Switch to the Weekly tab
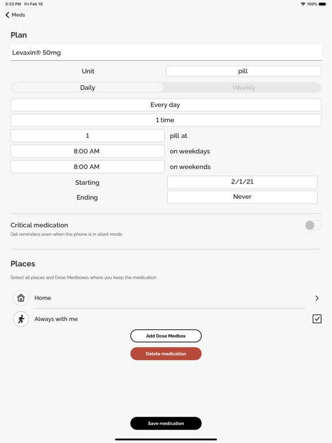The height and width of the screenshot is (443, 332). [x=244, y=88]
